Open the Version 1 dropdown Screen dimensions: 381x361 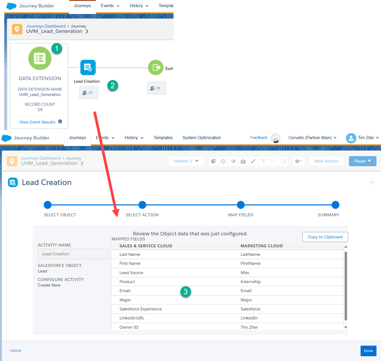(x=186, y=161)
